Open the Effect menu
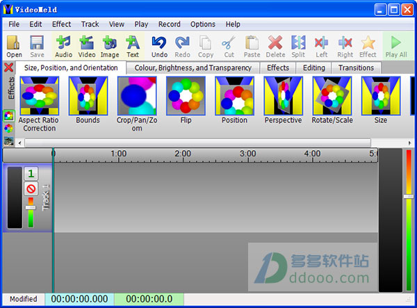Screen dimensions: 417x308 [61, 24]
